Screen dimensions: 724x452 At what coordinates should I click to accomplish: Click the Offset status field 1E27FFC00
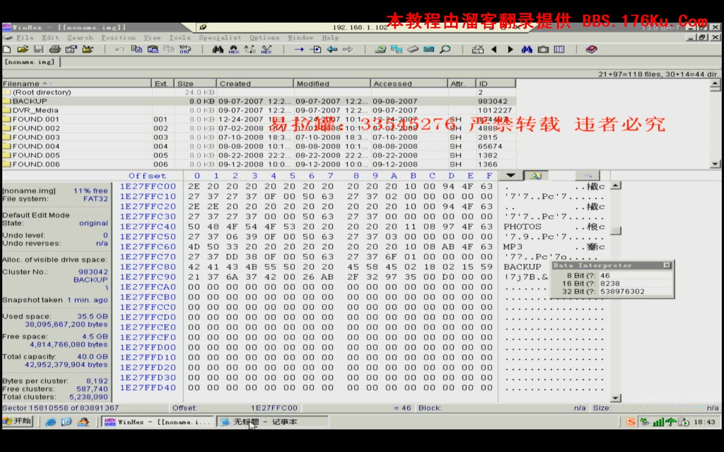[274, 408]
